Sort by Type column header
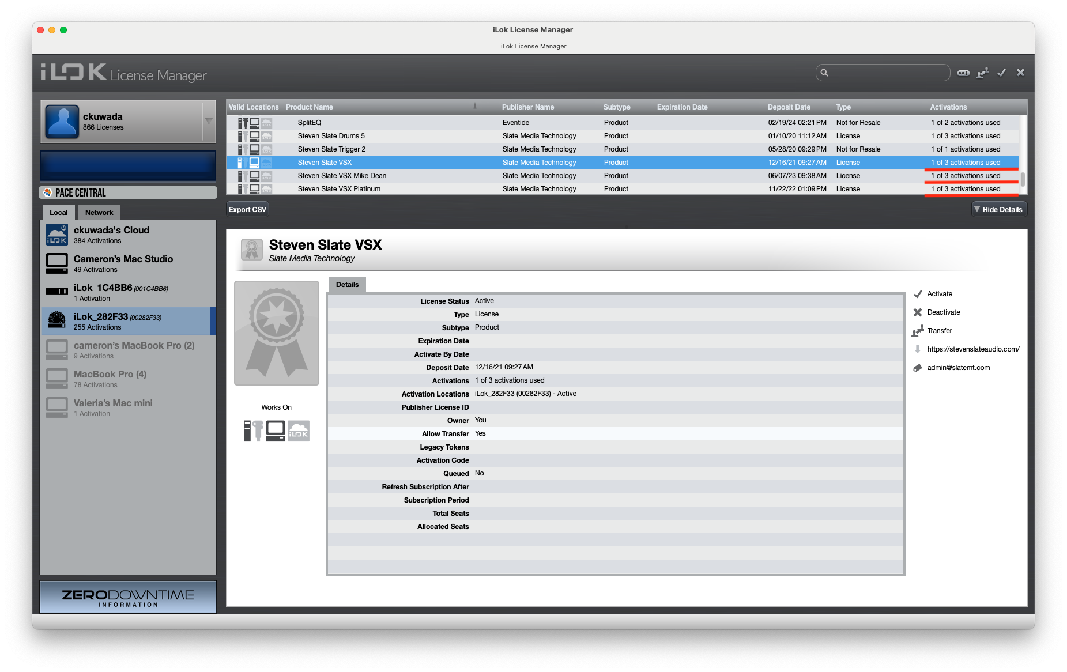The width and height of the screenshot is (1067, 672). click(843, 107)
